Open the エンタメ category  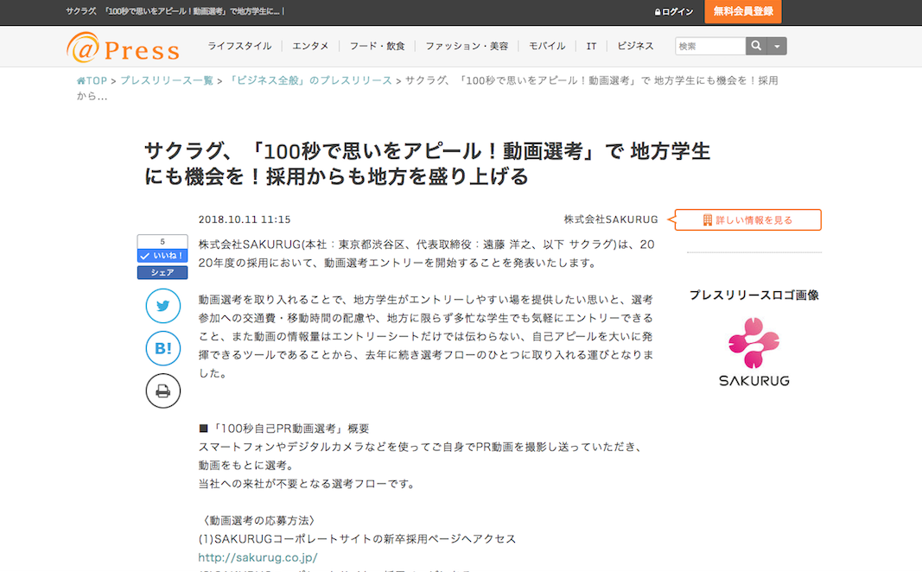coord(310,46)
